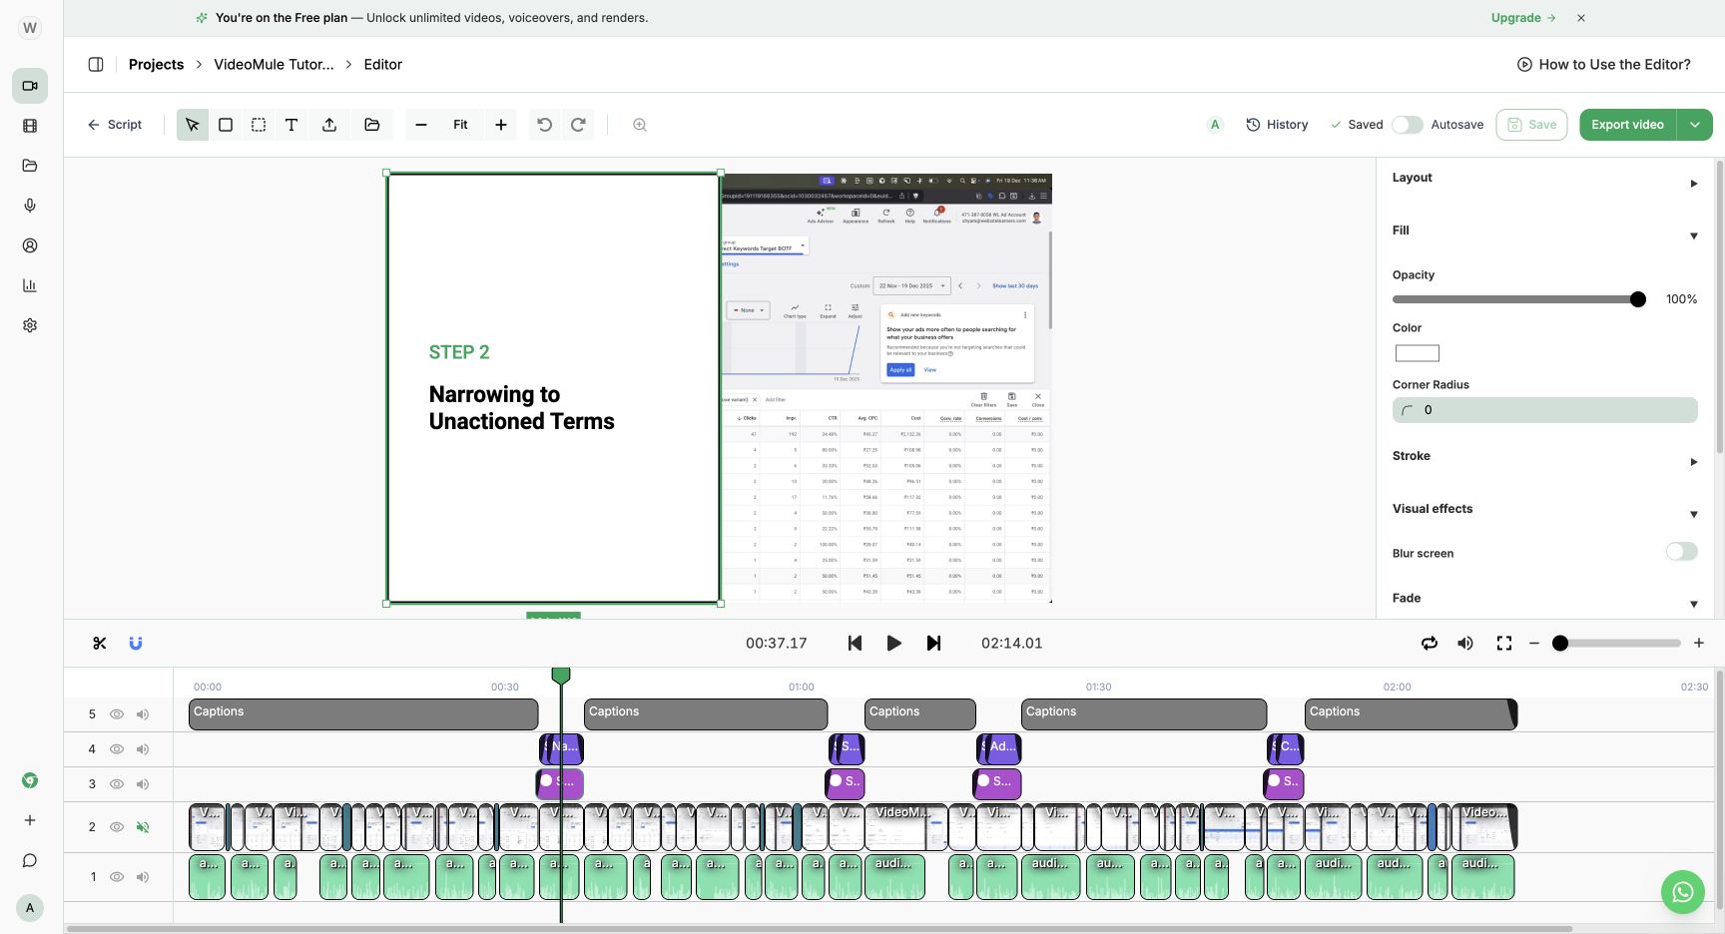The width and height of the screenshot is (1725, 934).
Task: Select the rectangle shape tool
Action: (226, 125)
